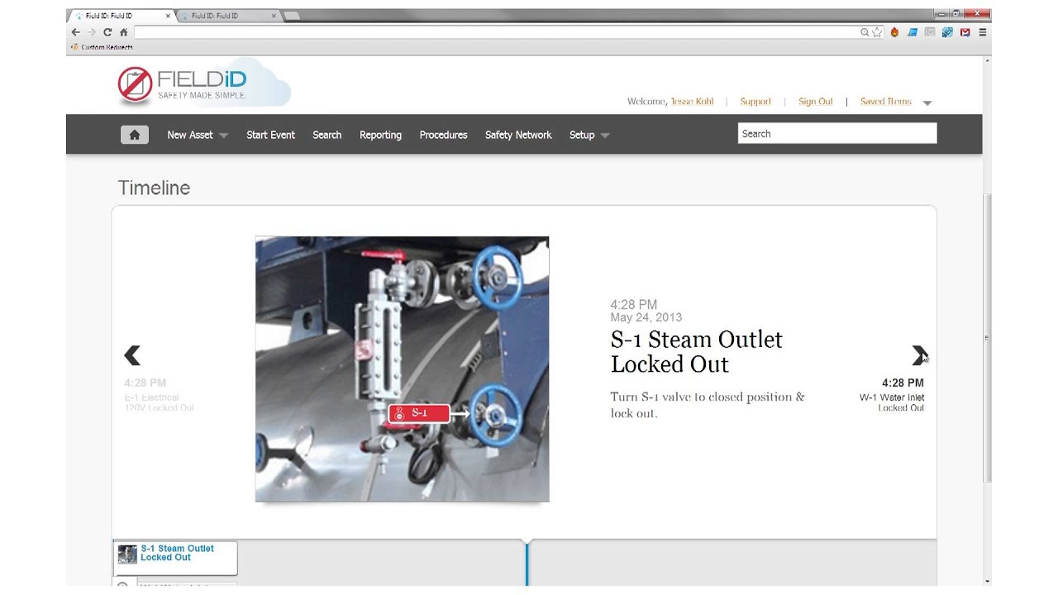Bookmark page with the star icon
This screenshot has height=595, width=1058.
pos(877,32)
